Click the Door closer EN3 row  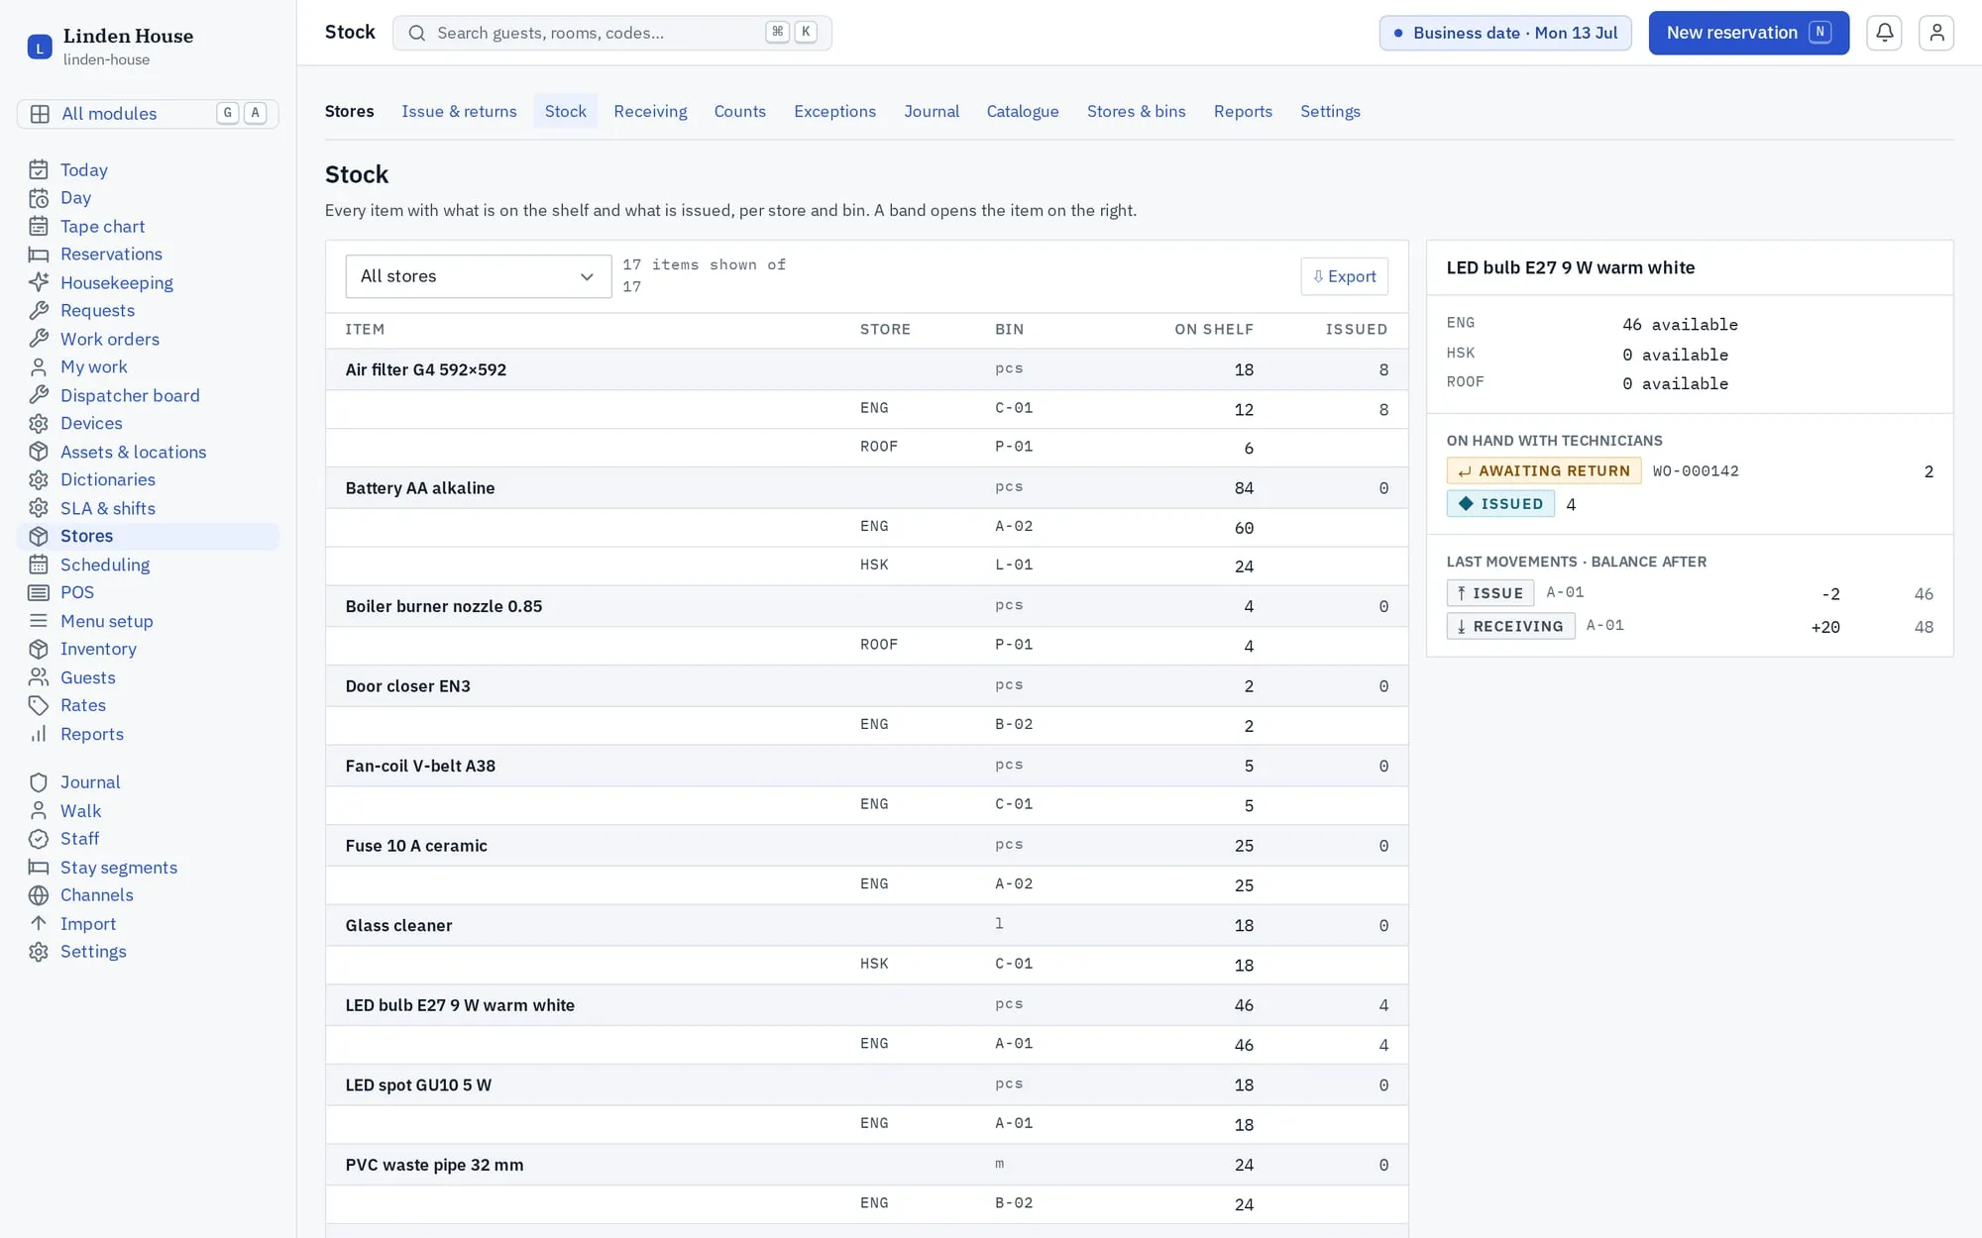click(866, 686)
